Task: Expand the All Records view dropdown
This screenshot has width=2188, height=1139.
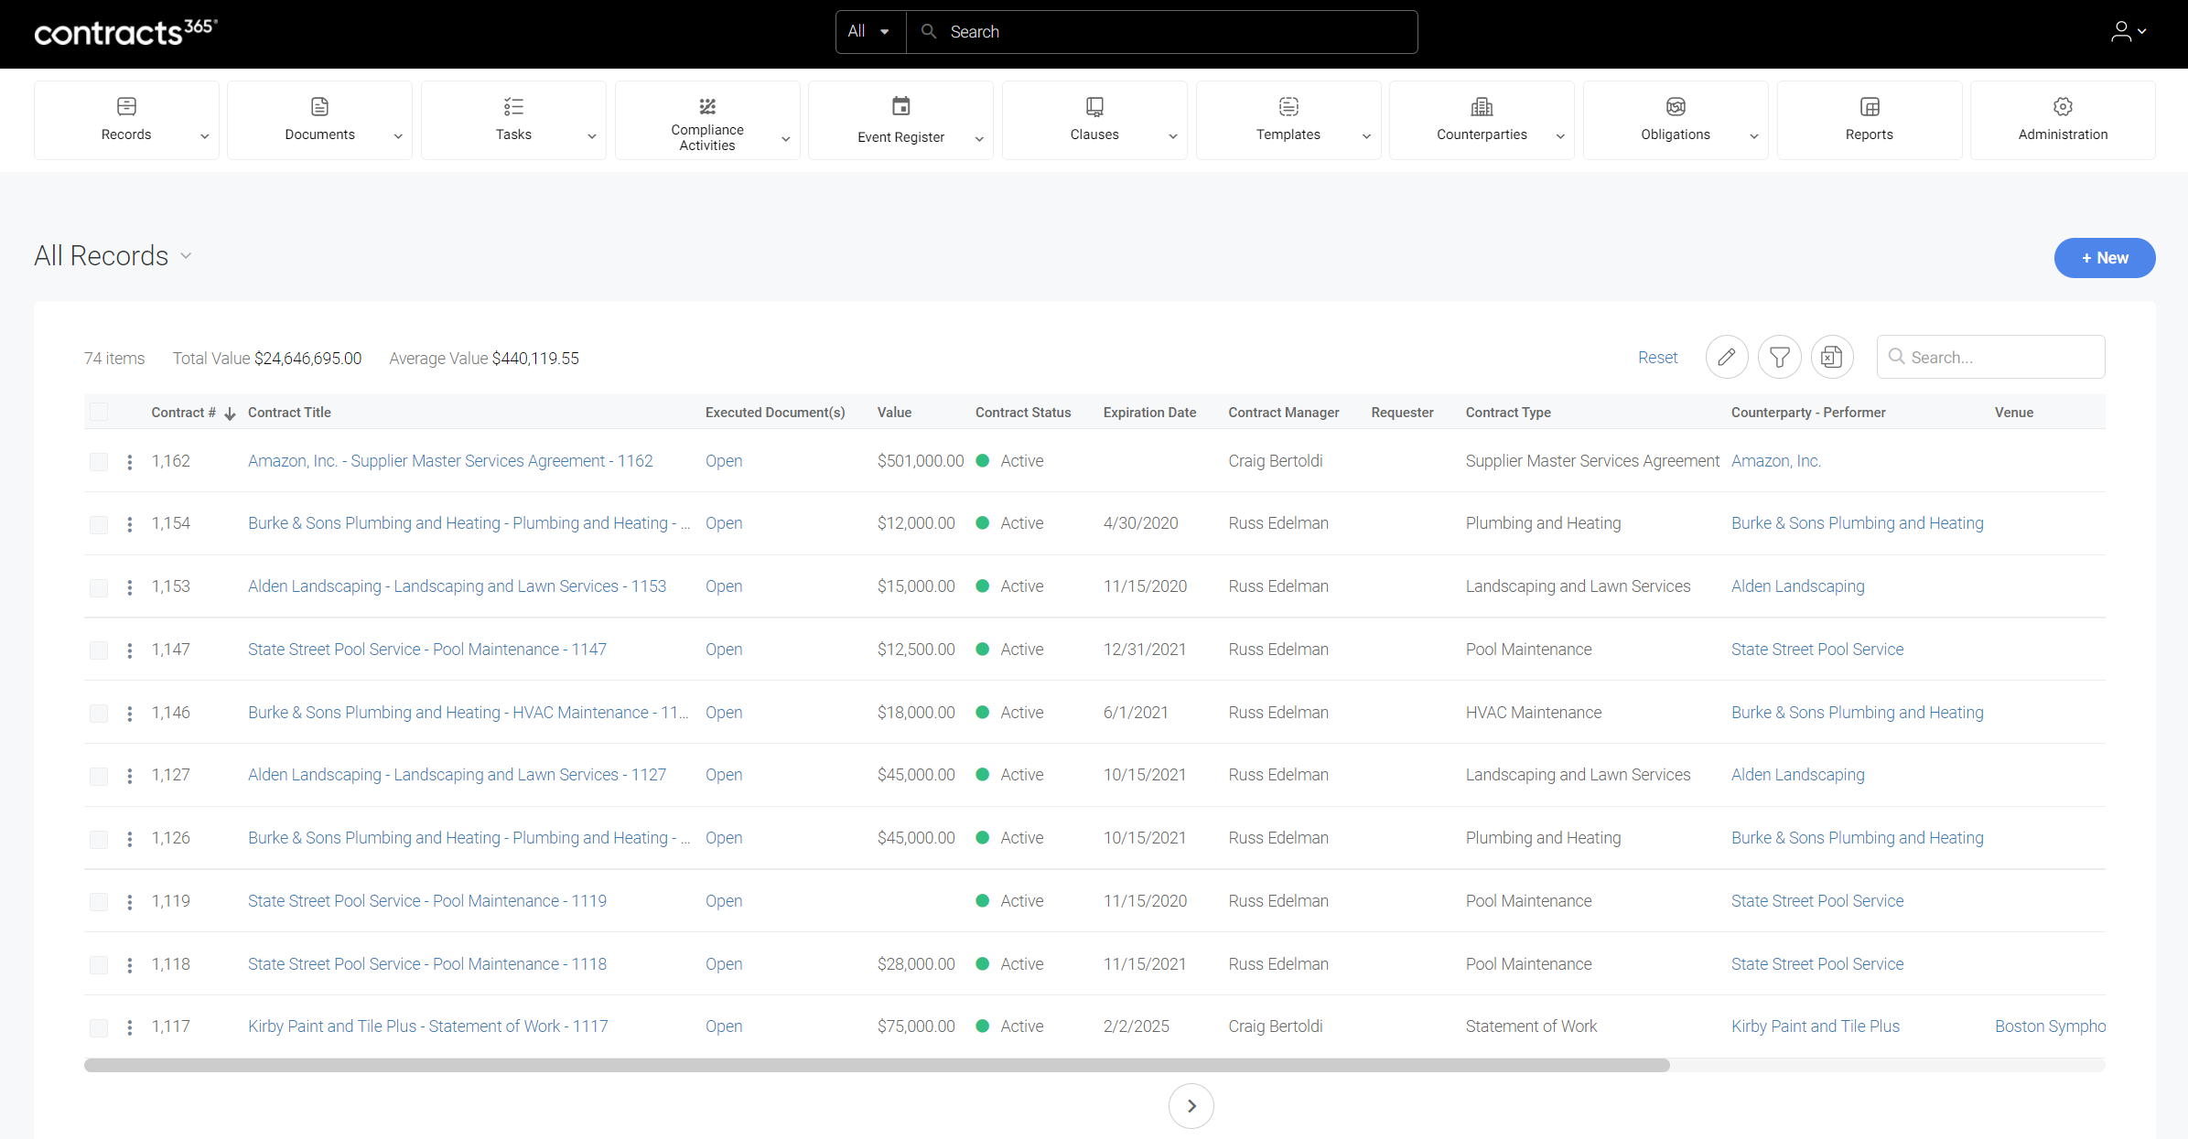Action: pos(186,256)
